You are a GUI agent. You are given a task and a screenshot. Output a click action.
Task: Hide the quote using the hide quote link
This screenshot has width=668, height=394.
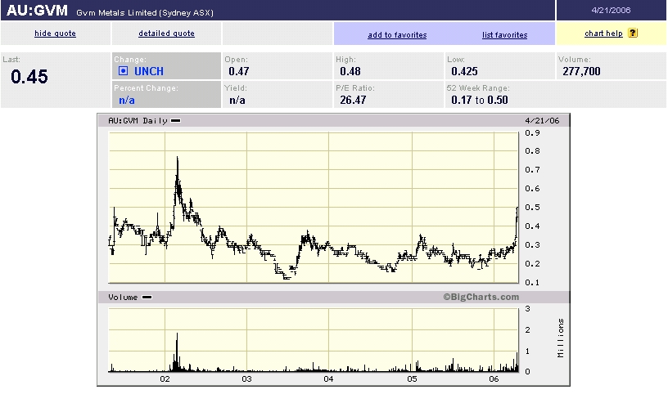[55, 34]
